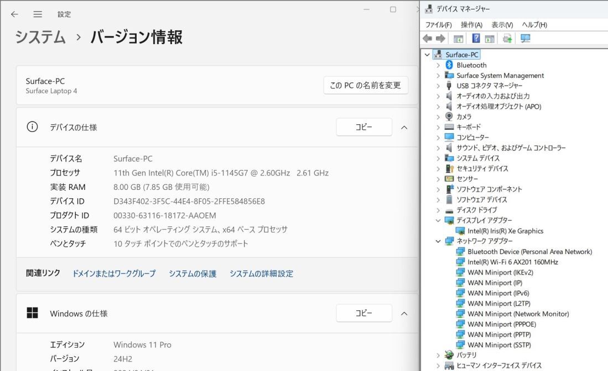Click the USB connector manager icon
This screenshot has height=371, width=608.
click(449, 86)
